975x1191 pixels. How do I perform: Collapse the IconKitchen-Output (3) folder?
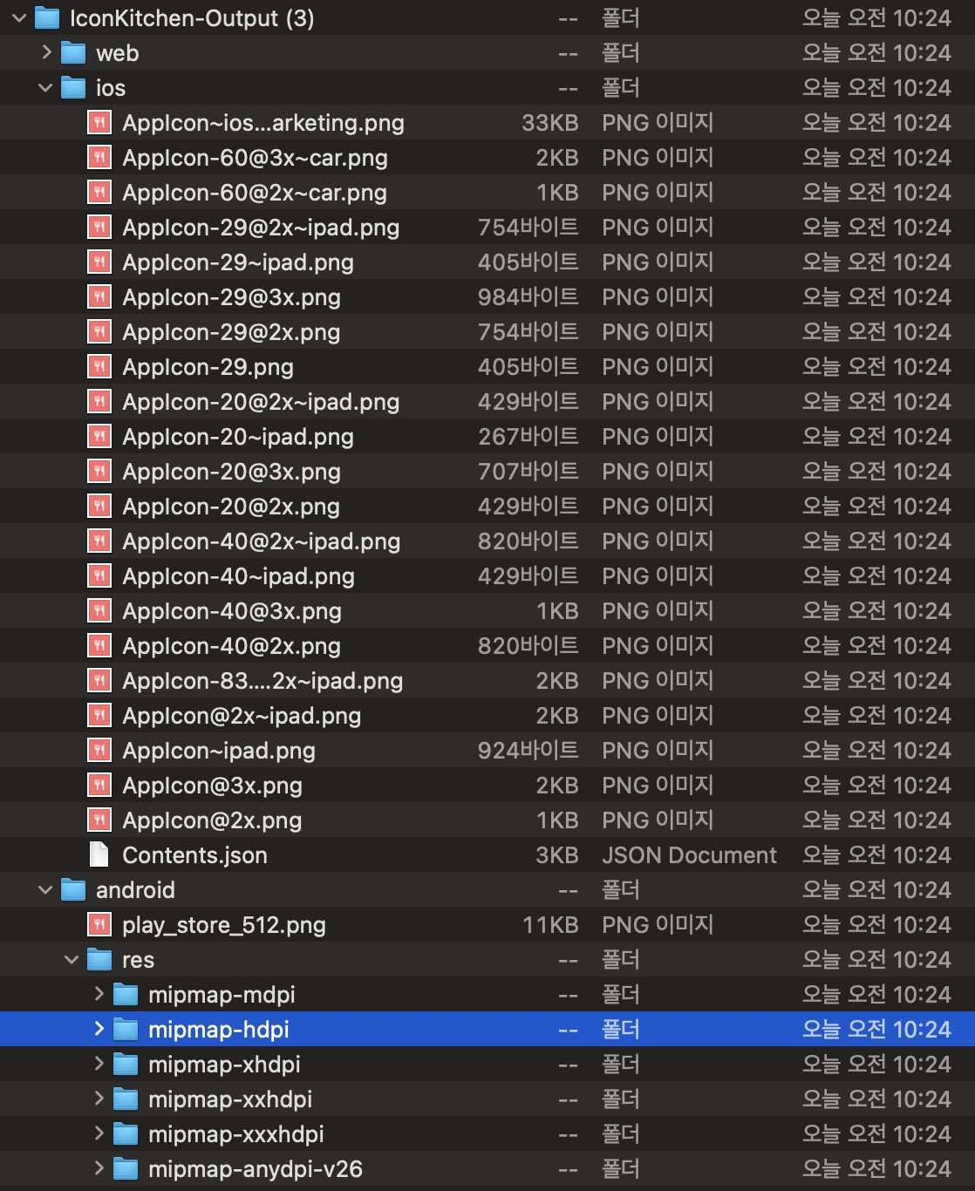tap(19, 18)
